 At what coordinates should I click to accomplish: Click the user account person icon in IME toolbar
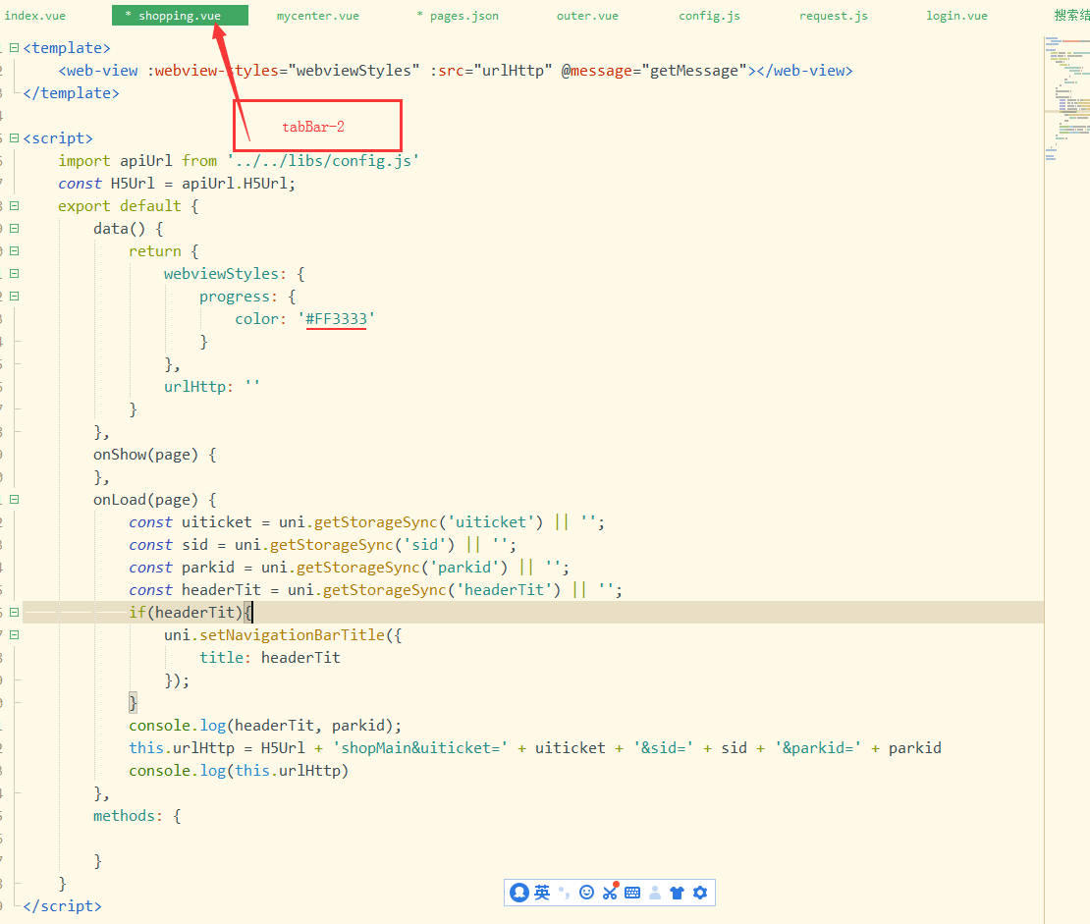click(x=655, y=893)
